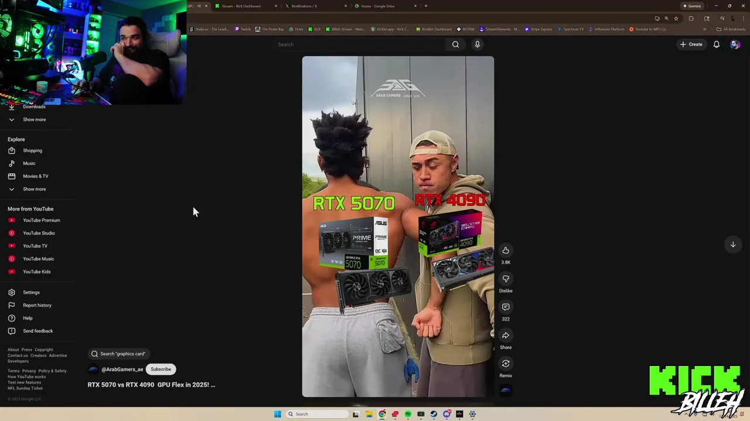Open Spotify from the taskbar
The image size is (750, 421).
(408, 414)
